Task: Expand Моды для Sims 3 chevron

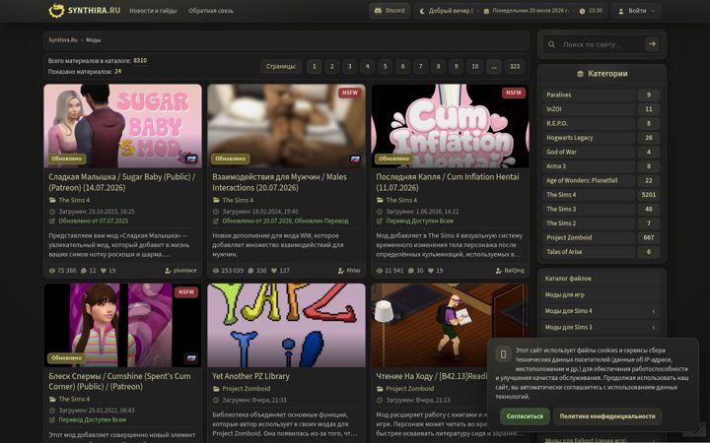Action: (x=654, y=327)
